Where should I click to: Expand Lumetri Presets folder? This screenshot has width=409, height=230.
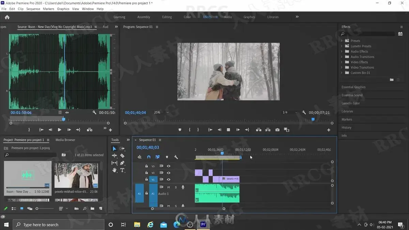click(x=342, y=46)
